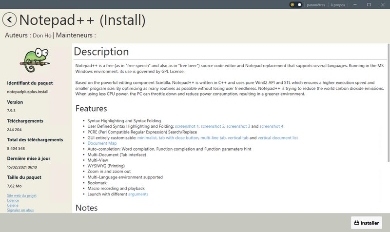
Task: Maximize the window
Action: 369,5
